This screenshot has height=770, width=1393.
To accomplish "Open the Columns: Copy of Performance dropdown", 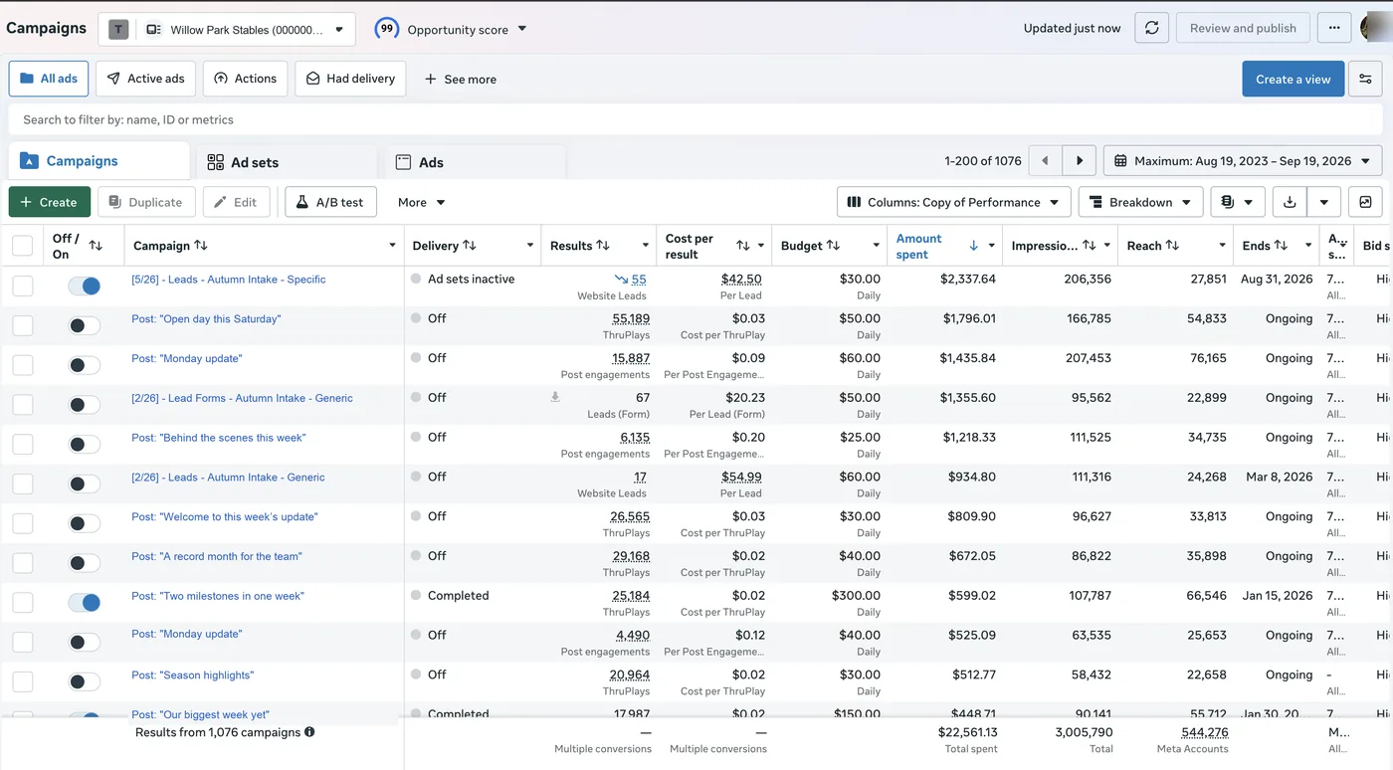I will click(x=954, y=202).
